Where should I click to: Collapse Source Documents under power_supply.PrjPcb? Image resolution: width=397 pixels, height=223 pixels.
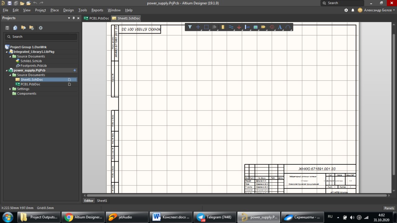10,75
